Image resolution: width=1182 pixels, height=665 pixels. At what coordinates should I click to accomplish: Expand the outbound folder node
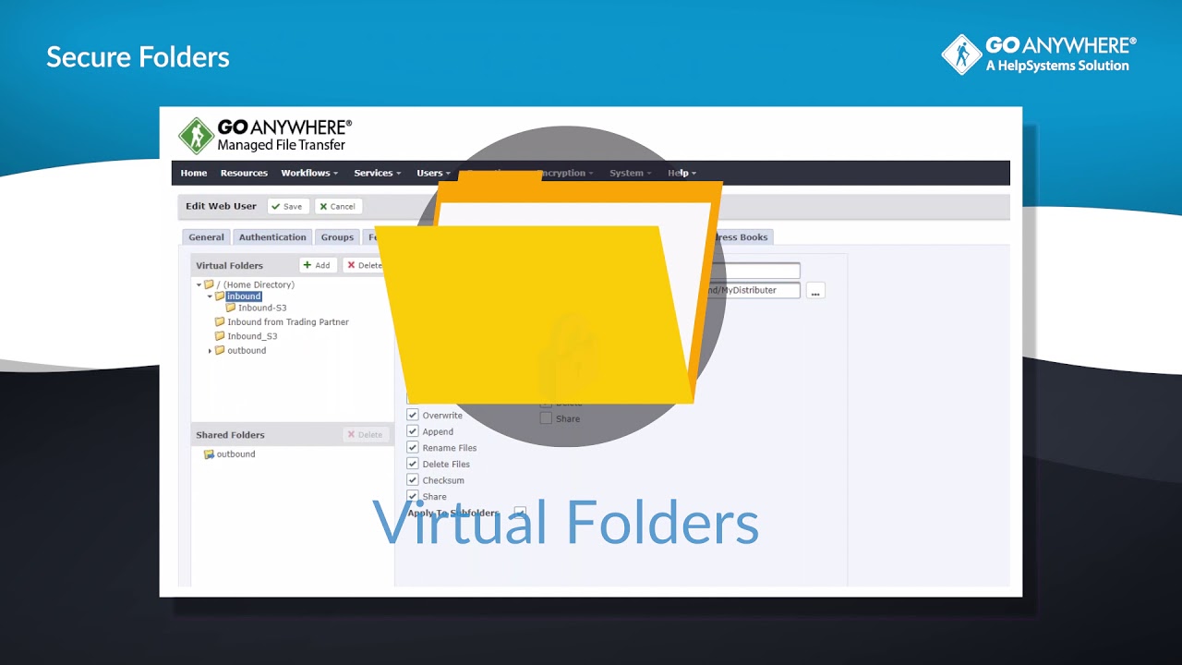coord(210,351)
